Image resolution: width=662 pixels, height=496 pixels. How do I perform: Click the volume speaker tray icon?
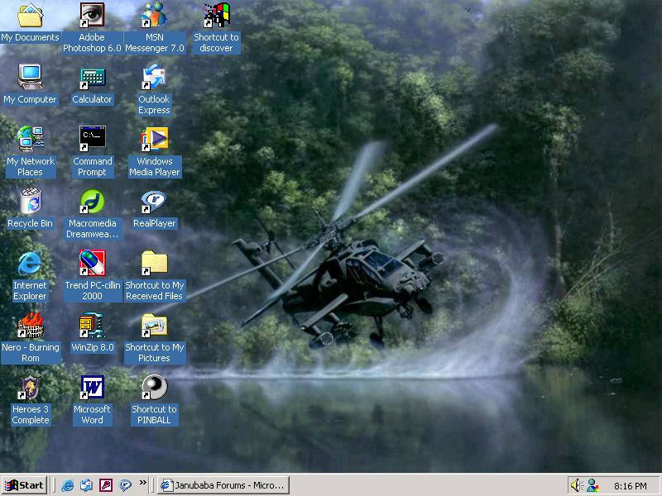coord(577,485)
